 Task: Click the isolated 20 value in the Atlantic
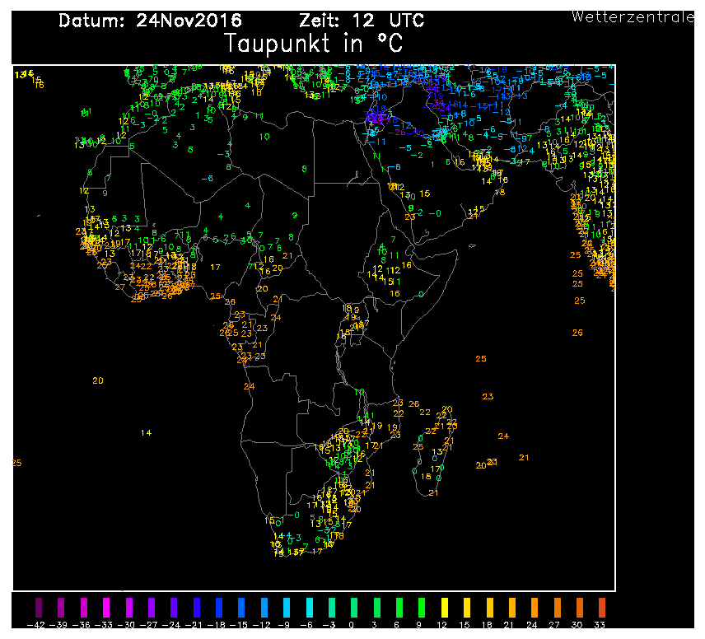pos(98,380)
